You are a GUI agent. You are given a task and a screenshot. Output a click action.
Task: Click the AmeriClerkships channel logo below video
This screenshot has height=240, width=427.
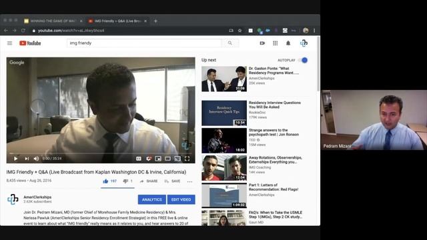point(13,199)
